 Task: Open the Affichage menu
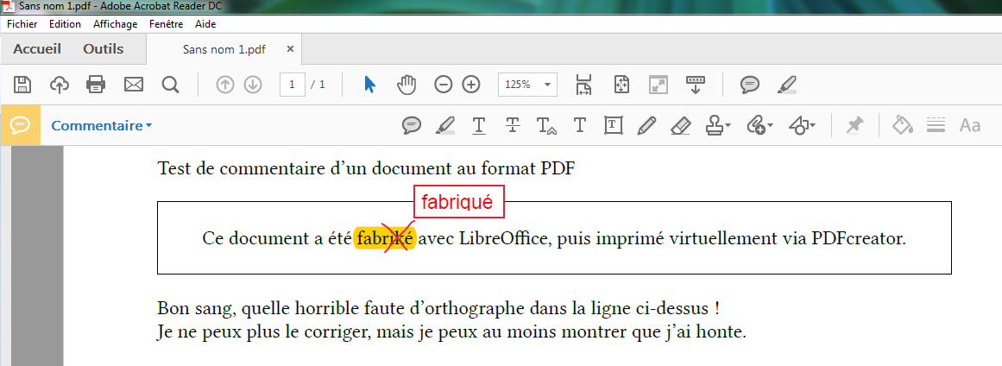[x=115, y=24]
